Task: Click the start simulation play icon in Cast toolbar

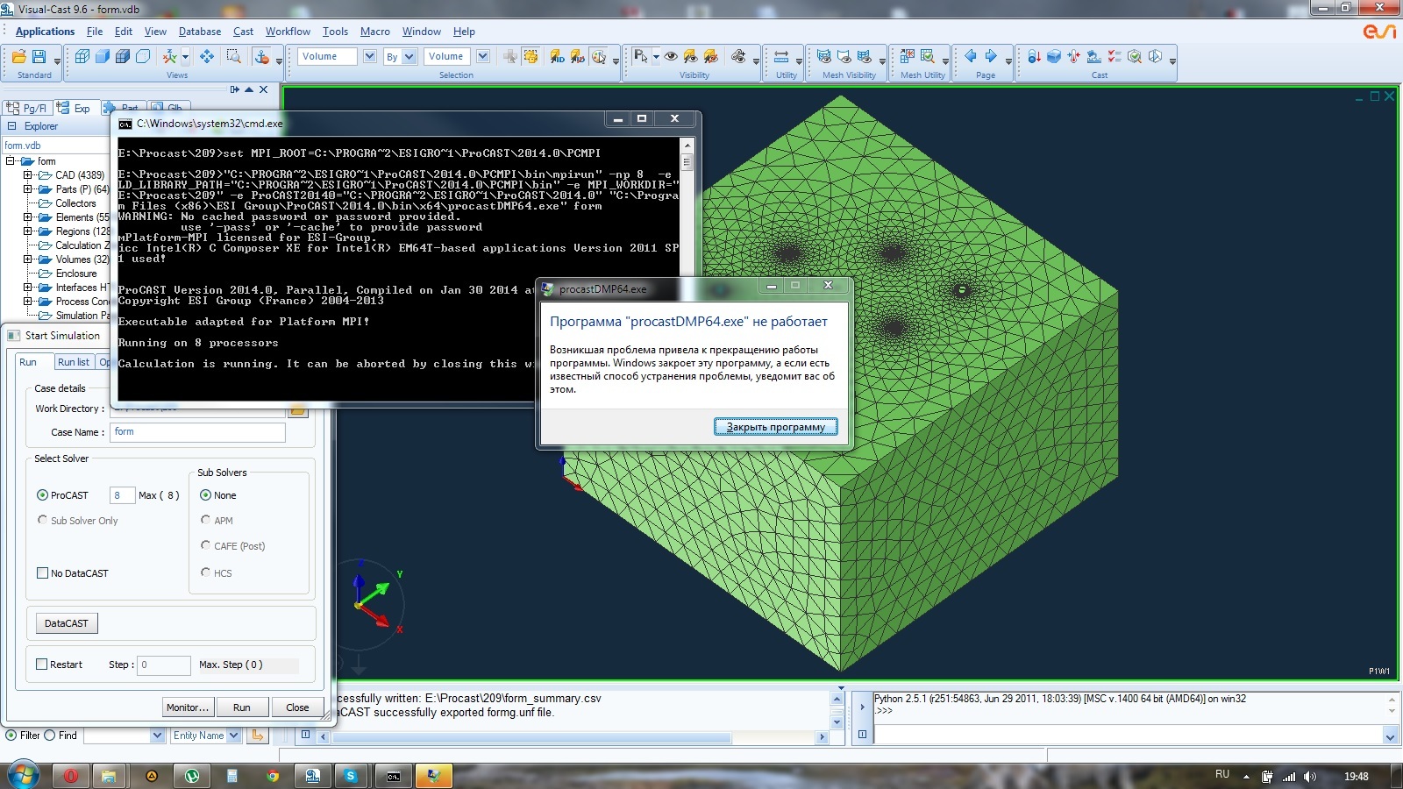Action: click(x=1155, y=56)
